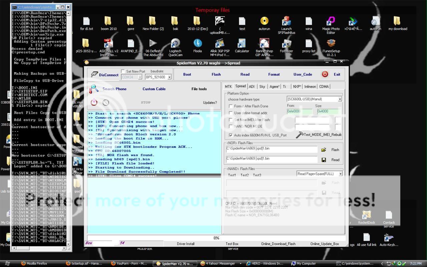Click the hammer Test_MODE_IMEI_Rebuild icon
427x267 pixels.
click(300, 135)
